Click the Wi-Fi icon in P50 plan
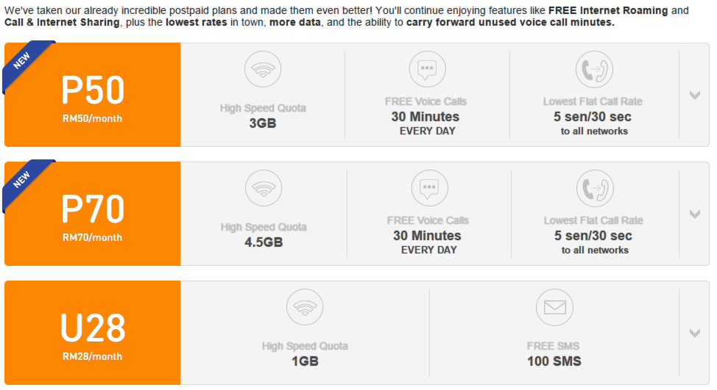 (263, 69)
